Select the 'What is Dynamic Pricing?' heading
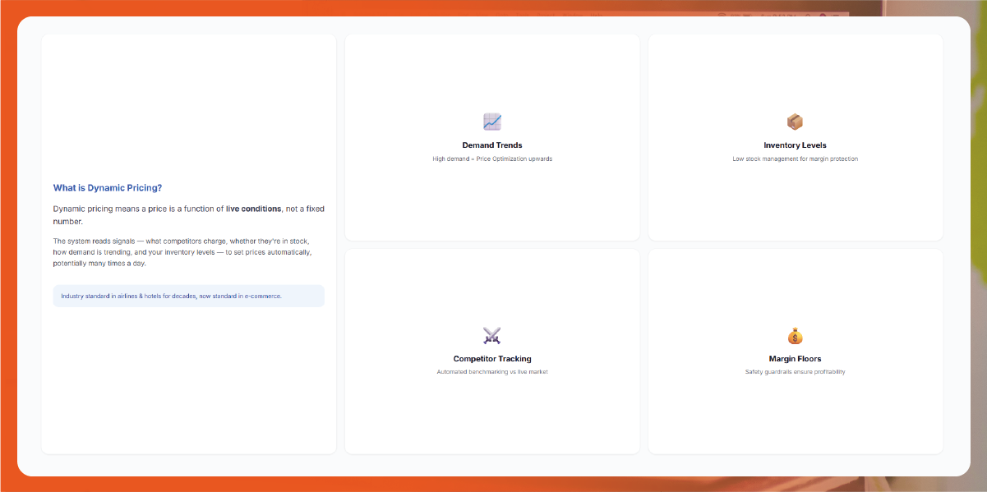Image resolution: width=987 pixels, height=492 pixels. (108, 188)
